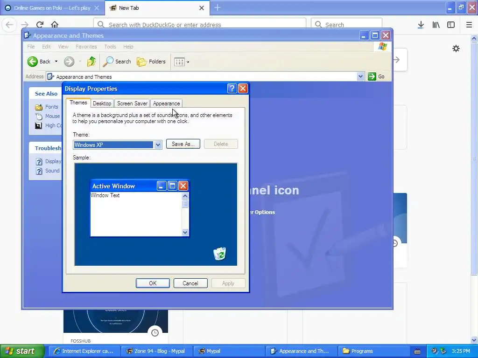
Task: Reload the browser page
Action: click(x=40, y=25)
